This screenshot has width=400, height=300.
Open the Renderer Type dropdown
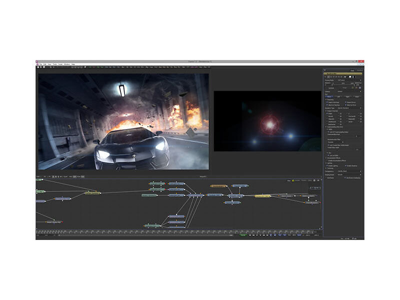click(349, 108)
